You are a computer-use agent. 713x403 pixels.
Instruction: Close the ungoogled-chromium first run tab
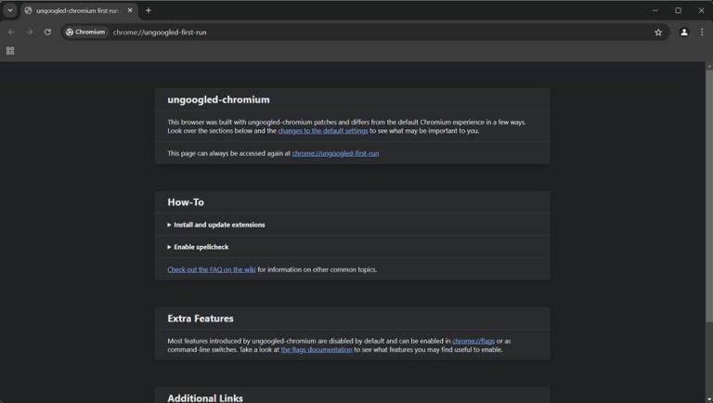(130, 10)
